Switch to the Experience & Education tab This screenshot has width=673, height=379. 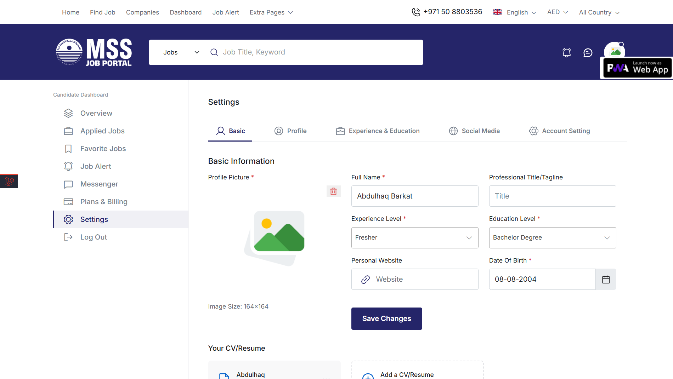tap(378, 131)
